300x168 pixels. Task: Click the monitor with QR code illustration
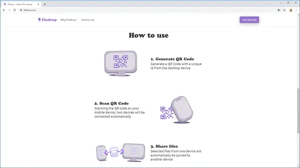point(120,63)
